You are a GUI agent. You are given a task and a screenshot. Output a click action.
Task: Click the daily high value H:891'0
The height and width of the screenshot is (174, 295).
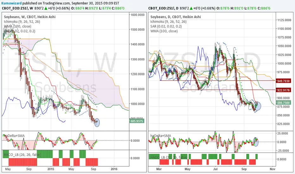click(x=237, y=8)
